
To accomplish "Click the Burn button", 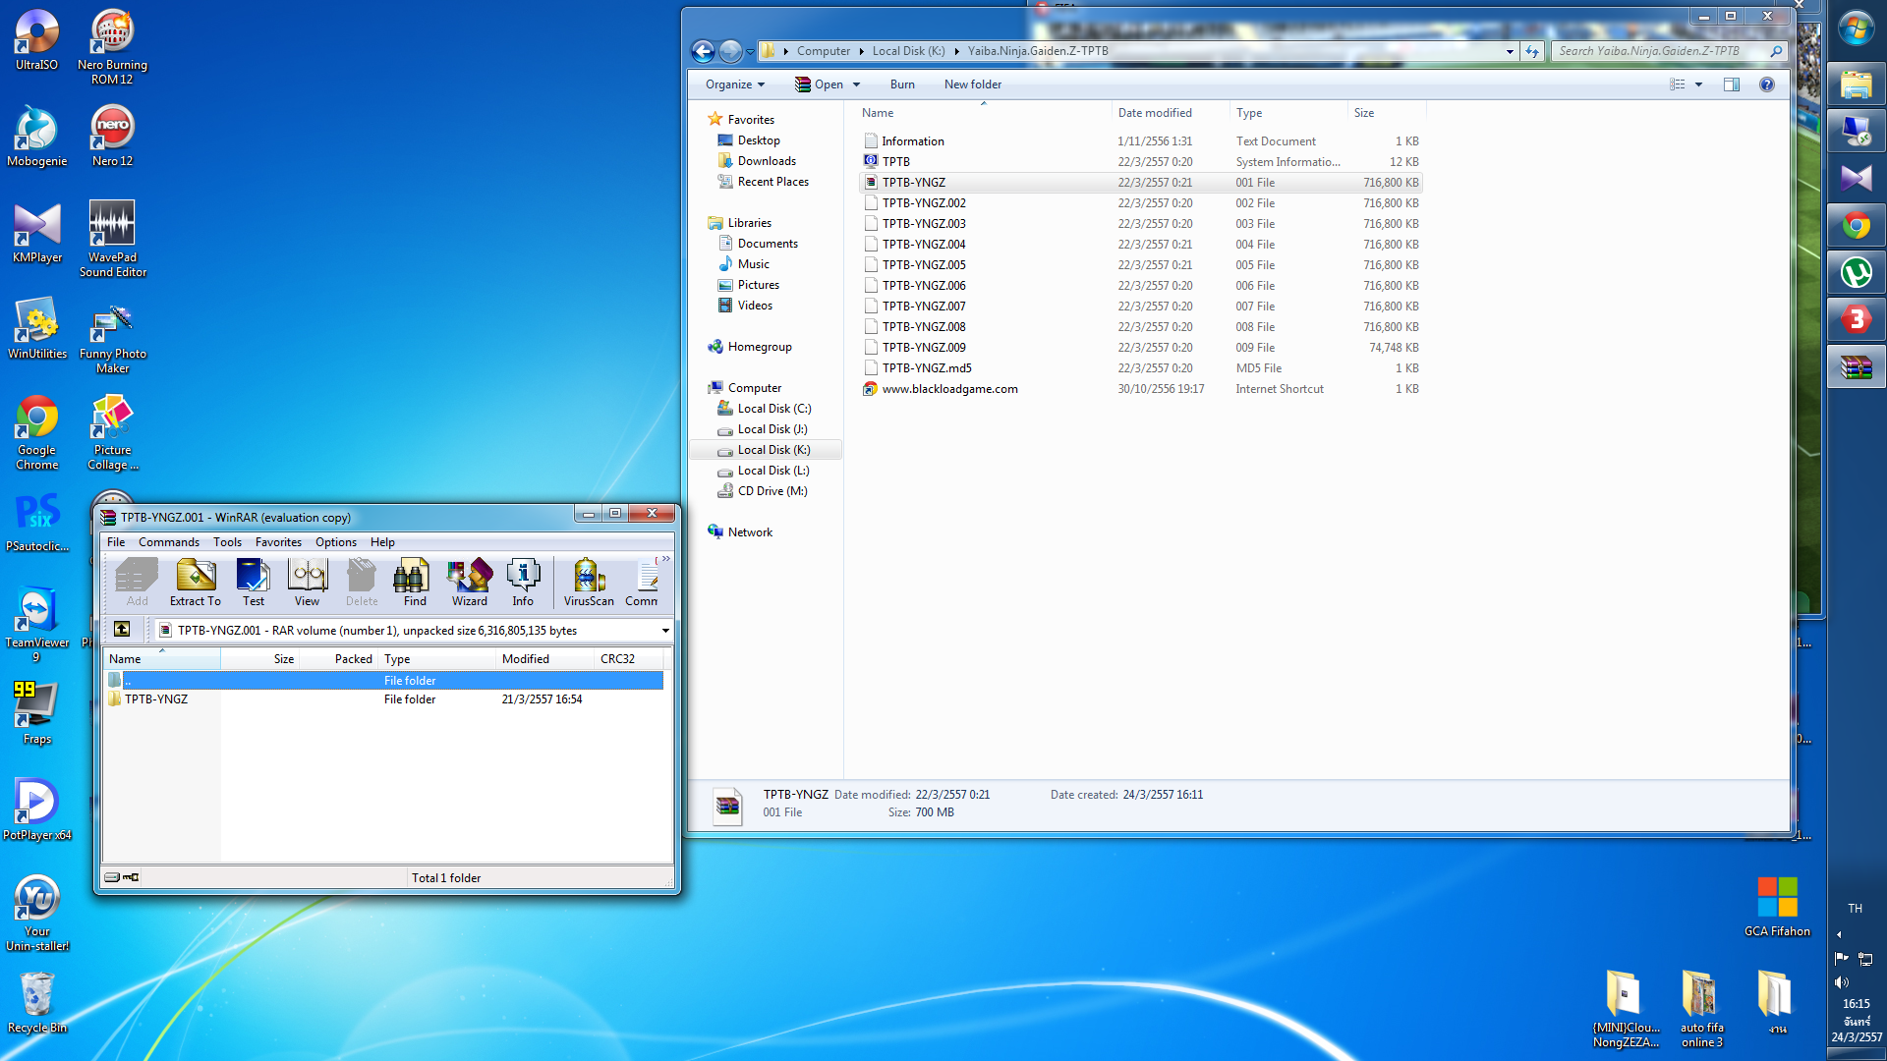I will click(x=901, y=84).
